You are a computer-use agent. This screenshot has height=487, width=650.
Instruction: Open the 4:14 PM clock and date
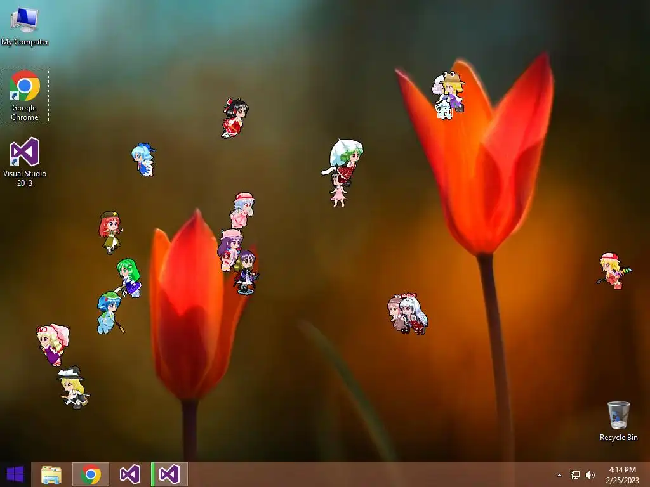pyautogui.click(x=622, y=475)
